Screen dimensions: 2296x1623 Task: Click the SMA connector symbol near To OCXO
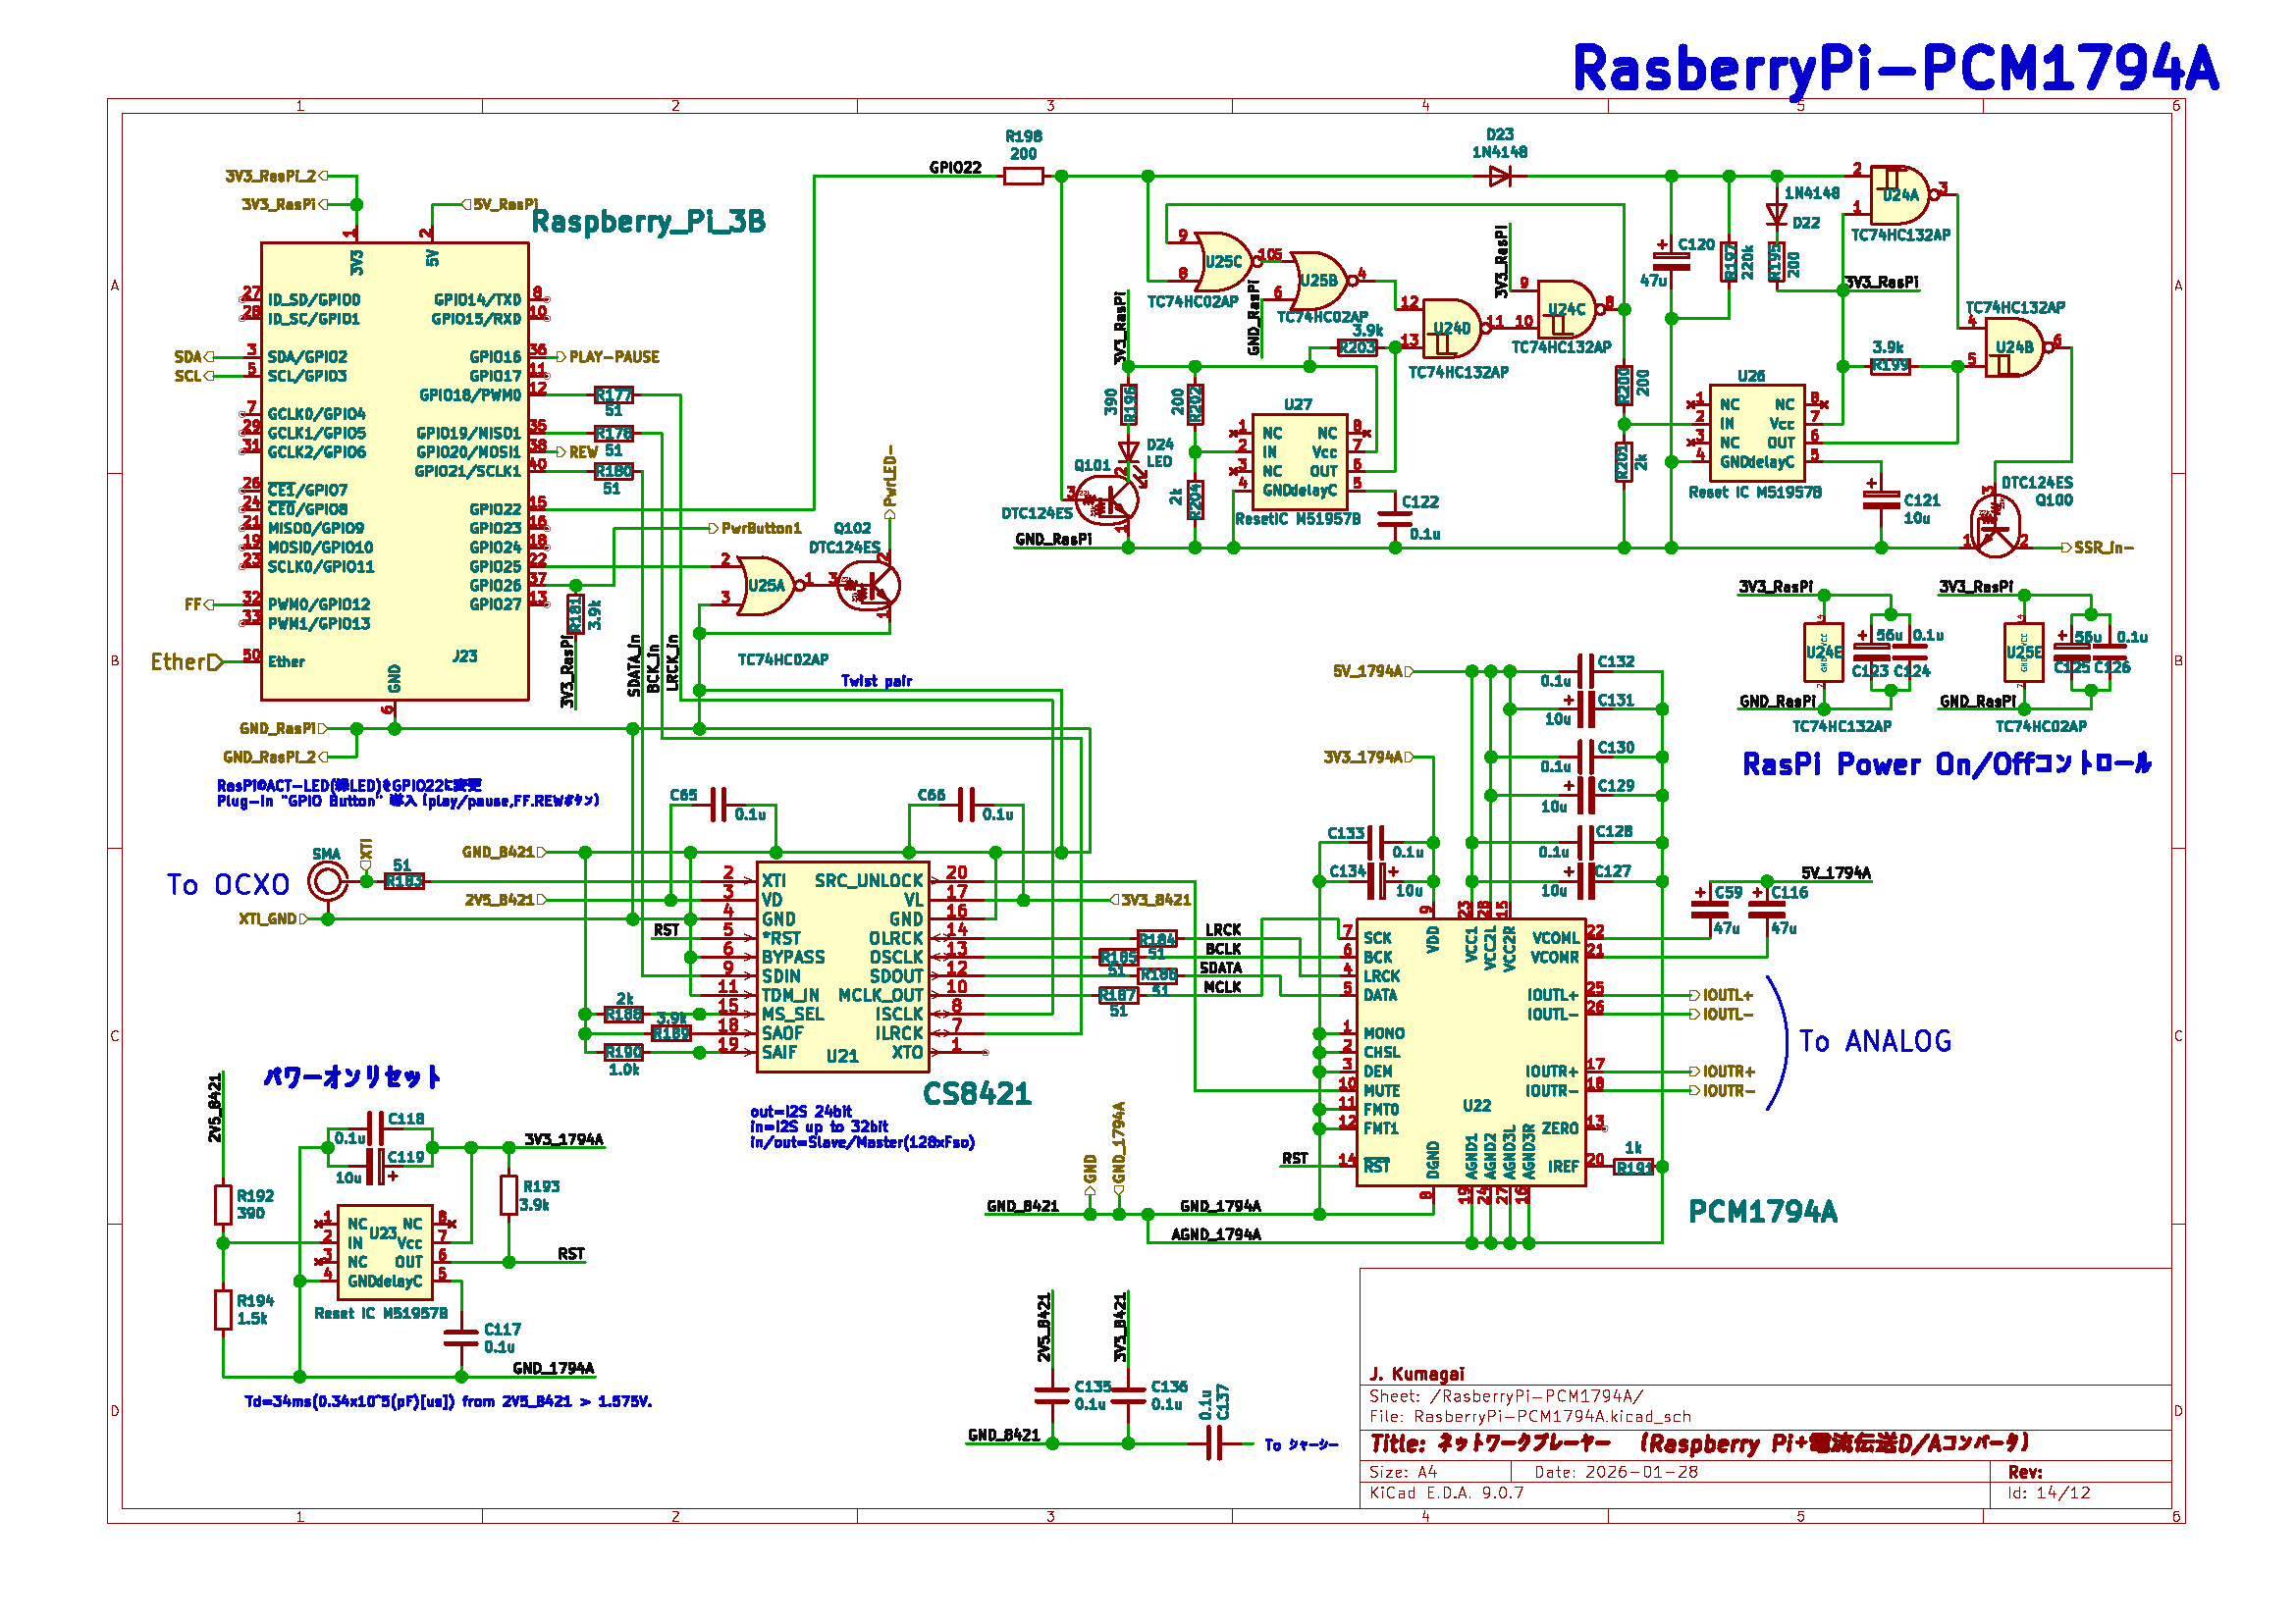click(328, 882)
